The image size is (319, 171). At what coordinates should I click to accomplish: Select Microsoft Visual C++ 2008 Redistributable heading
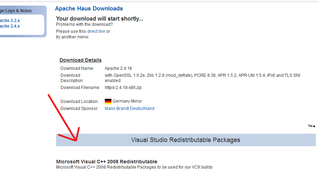point(107,162)
